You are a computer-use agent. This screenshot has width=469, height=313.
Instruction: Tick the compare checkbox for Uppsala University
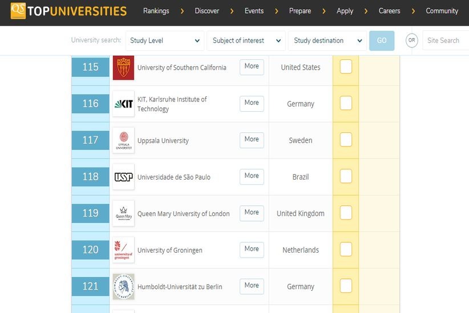[346, 140]
